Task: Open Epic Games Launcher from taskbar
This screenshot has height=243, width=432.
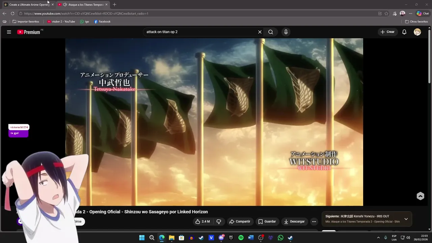Action: click(231, 238)
